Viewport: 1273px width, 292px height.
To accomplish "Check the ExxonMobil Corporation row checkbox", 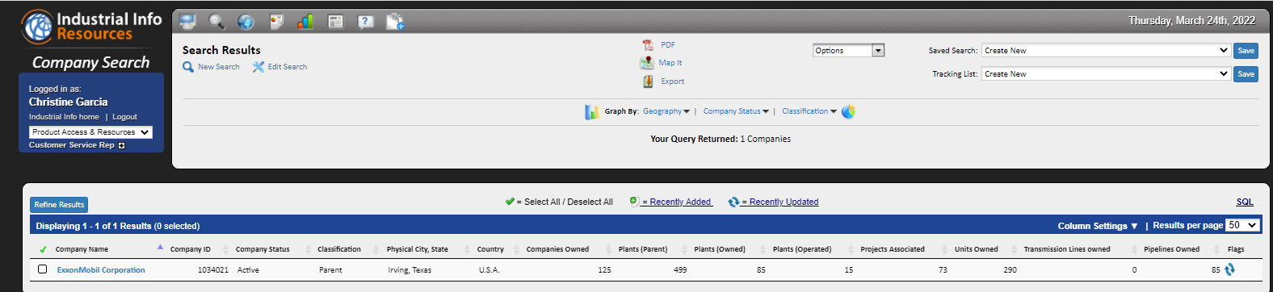I will pos(42,269).
